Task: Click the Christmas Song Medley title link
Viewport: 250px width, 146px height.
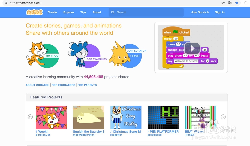Action: pos(126,132)
